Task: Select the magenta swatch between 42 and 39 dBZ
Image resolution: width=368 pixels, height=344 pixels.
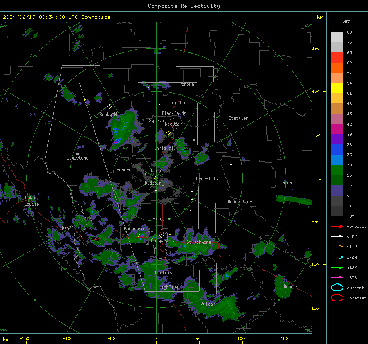Action: 337,129
